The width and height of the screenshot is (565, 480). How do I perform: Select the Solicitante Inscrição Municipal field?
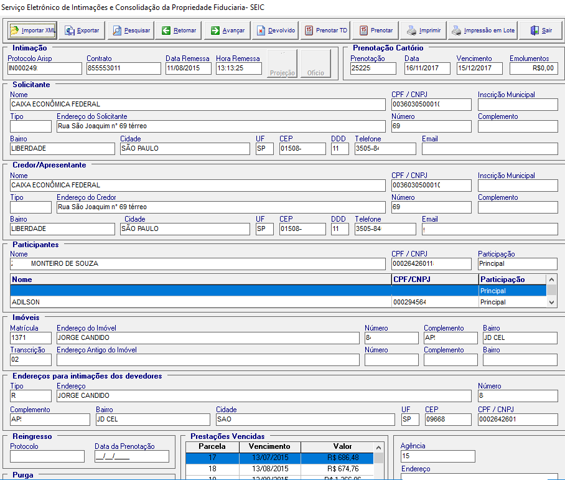coord(518,105)
